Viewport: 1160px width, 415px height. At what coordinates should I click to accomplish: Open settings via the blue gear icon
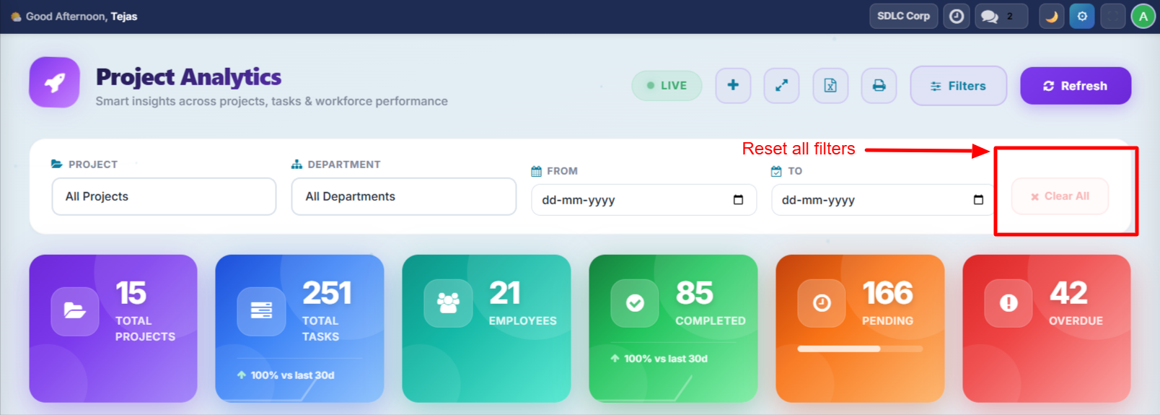pyautogui.click(x=1081, y=17)
